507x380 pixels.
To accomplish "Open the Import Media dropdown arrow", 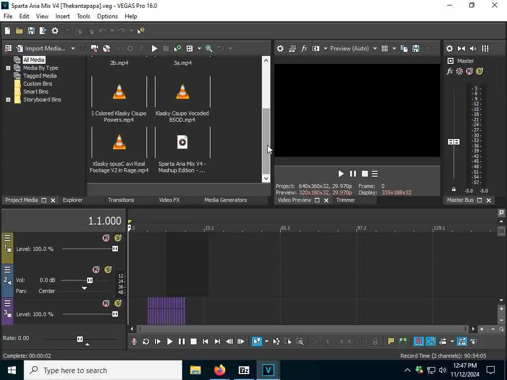I will [73, 48].
